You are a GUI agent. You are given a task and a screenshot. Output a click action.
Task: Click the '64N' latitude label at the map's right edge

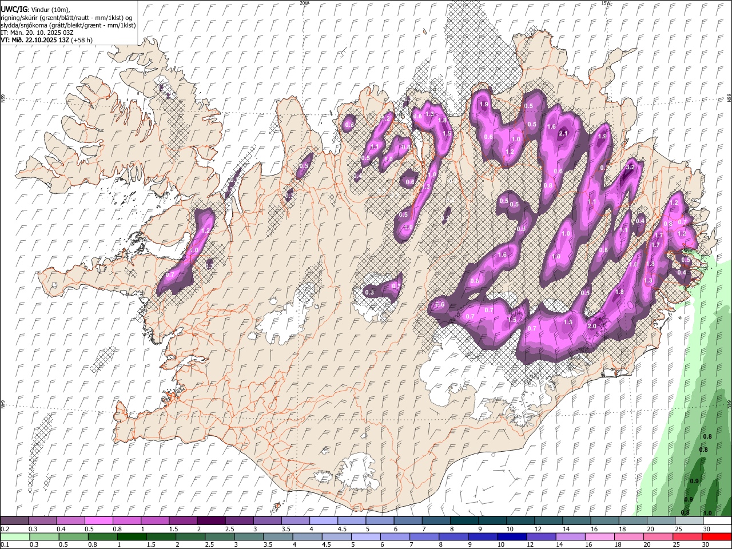pyautogui.click(x=729, y=403)
